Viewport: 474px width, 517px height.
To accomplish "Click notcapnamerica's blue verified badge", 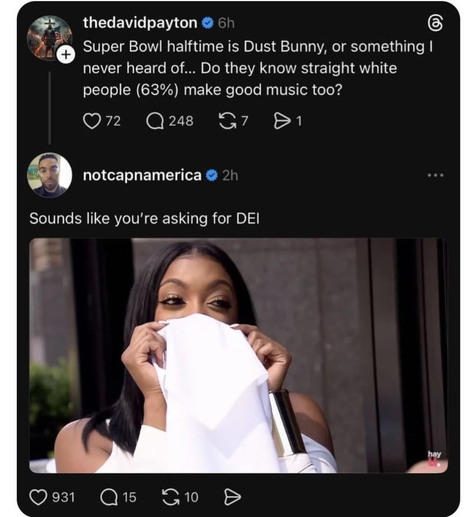I will click(212, 175).
